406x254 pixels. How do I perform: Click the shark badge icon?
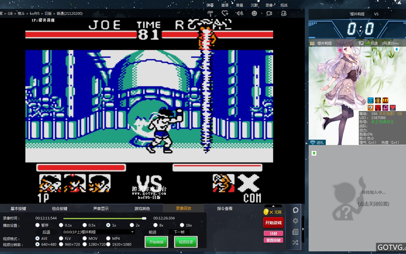point(371,108)
